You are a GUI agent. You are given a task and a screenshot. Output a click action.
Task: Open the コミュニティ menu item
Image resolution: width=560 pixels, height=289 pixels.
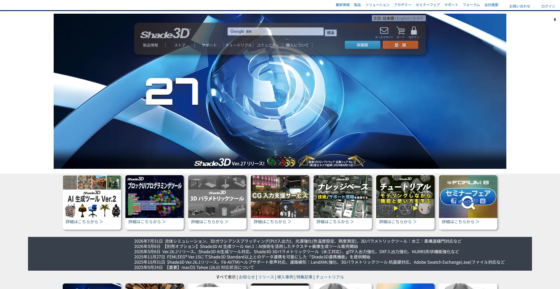(268, 45)
